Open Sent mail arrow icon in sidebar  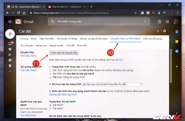(10, 54)
